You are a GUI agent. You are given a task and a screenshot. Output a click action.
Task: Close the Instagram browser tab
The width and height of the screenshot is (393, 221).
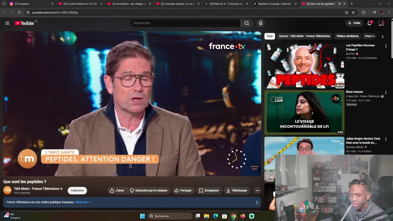53,4
